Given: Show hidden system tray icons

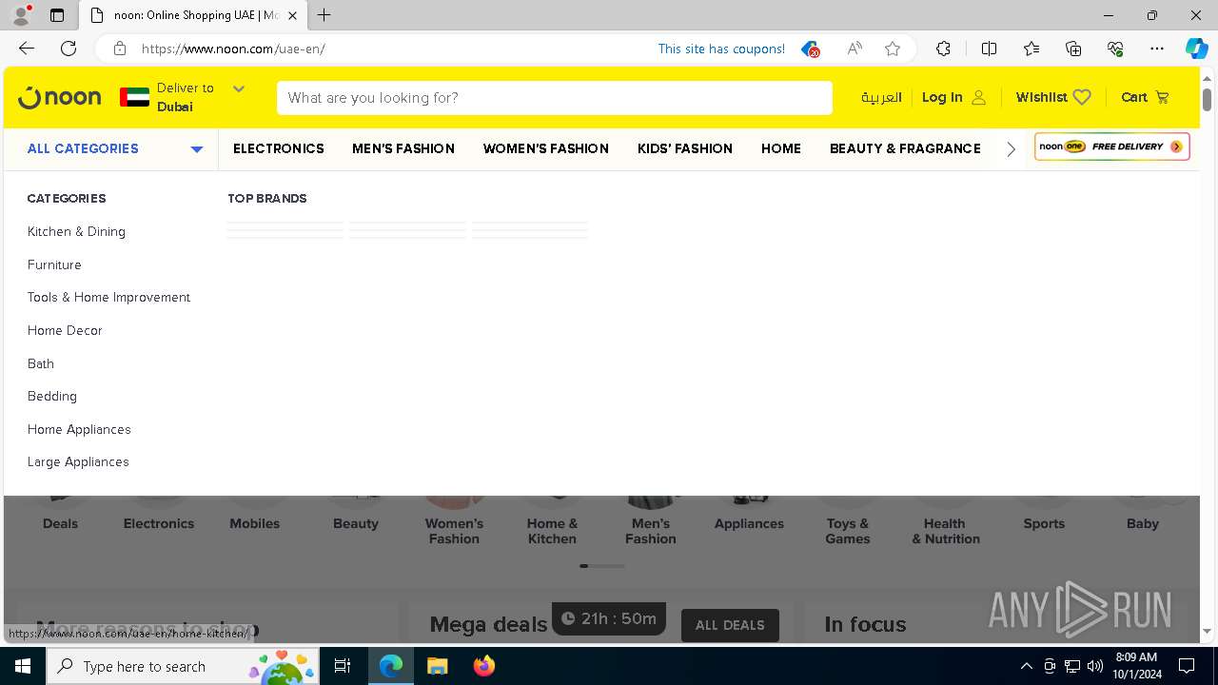Looking at the screenshot, I should click(x=1026, y=666).
